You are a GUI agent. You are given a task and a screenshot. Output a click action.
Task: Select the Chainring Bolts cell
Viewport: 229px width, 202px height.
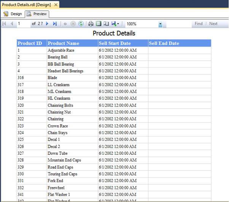72,105
